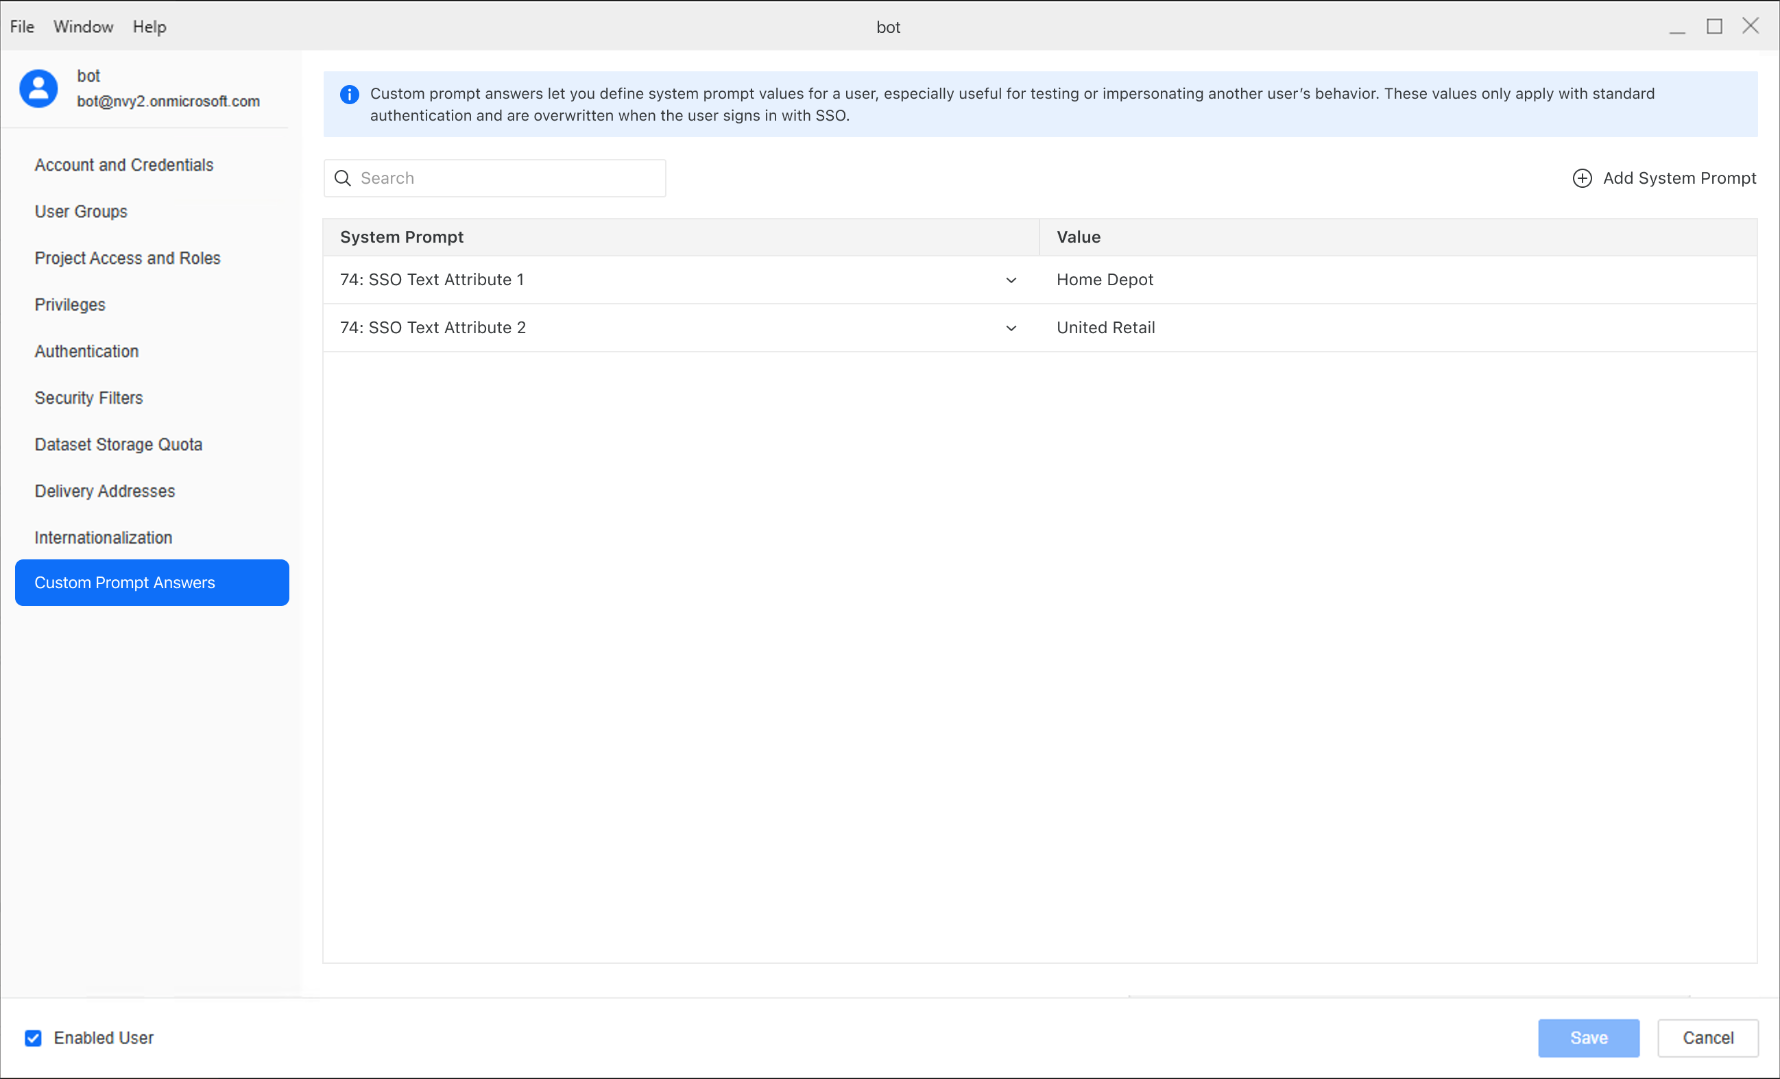Maximize the bot window
This screenshot has width=1780, height=1079.
[1713, 27]
